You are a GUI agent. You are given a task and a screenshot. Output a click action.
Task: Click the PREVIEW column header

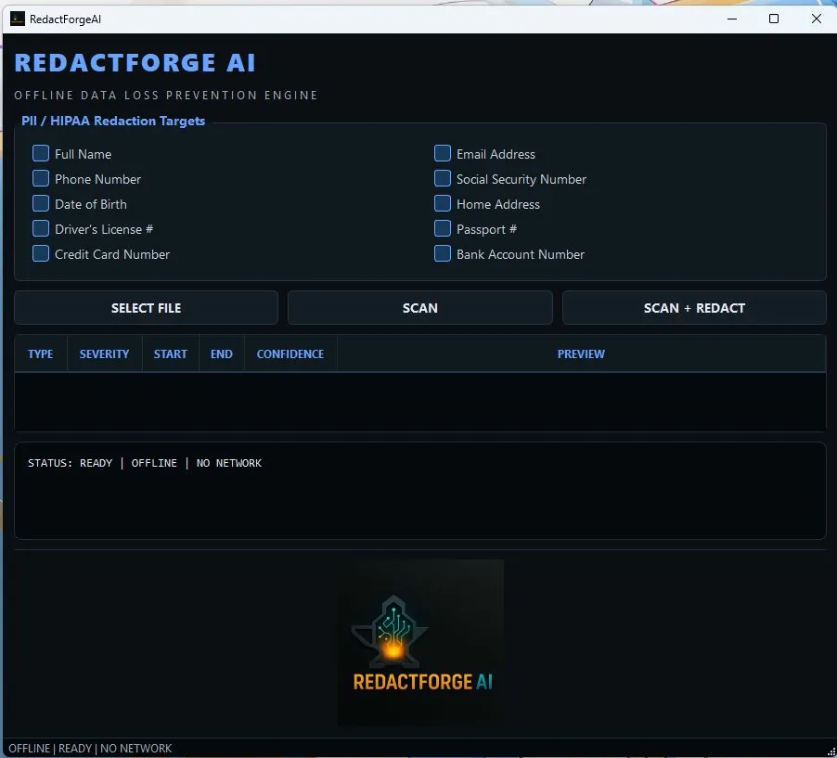[581, 354]
